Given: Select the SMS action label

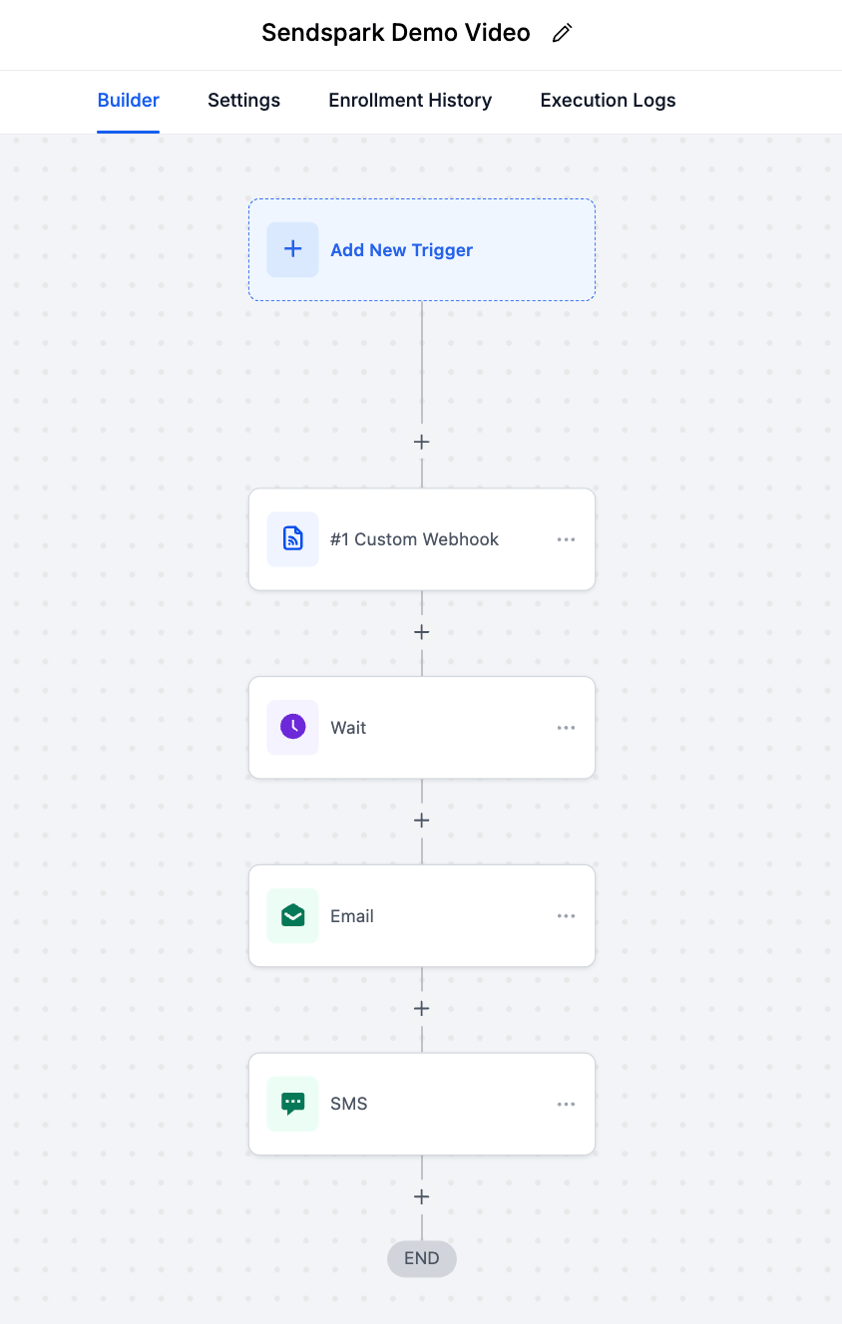Looking at the screenshot, I should (349, 1105).
